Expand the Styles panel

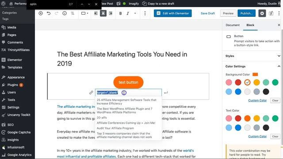[252, 56]
